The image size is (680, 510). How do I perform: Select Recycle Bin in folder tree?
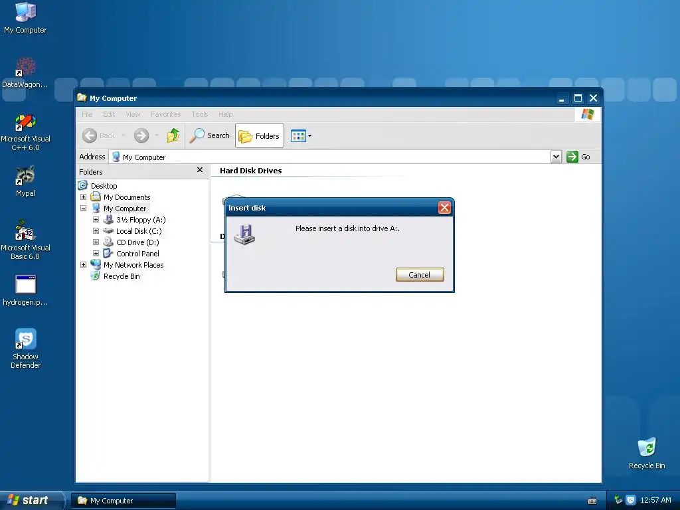[122, 276]
